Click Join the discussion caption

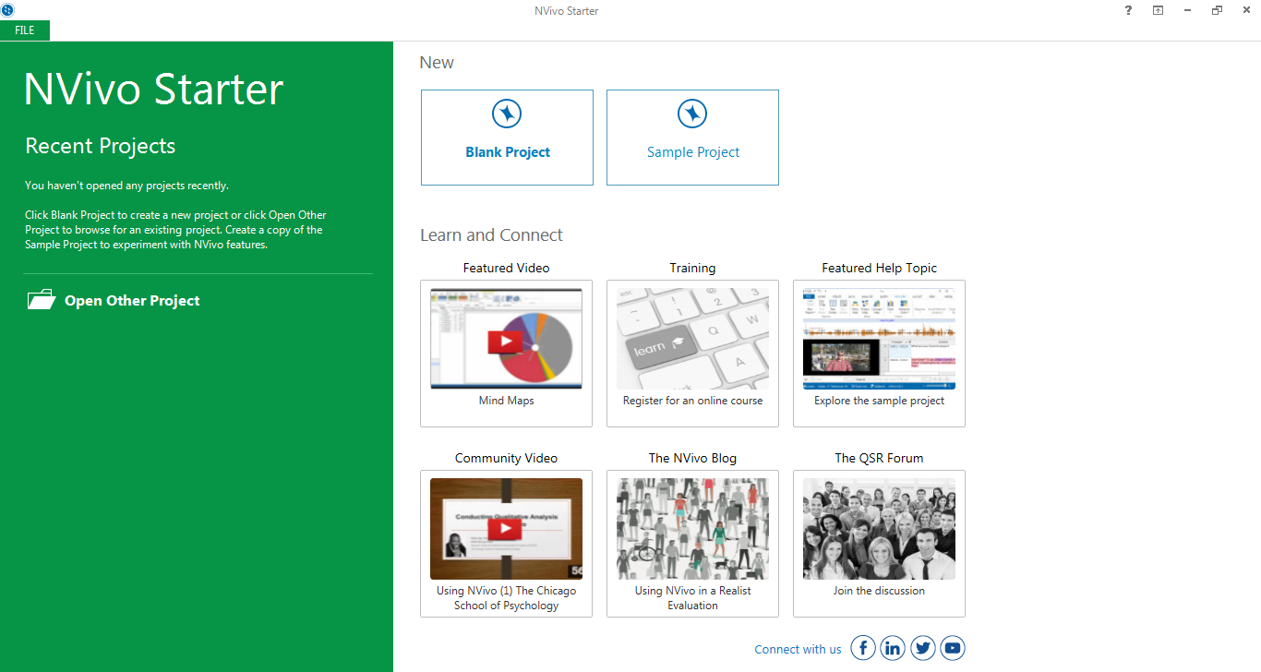(x=879, y=591)
